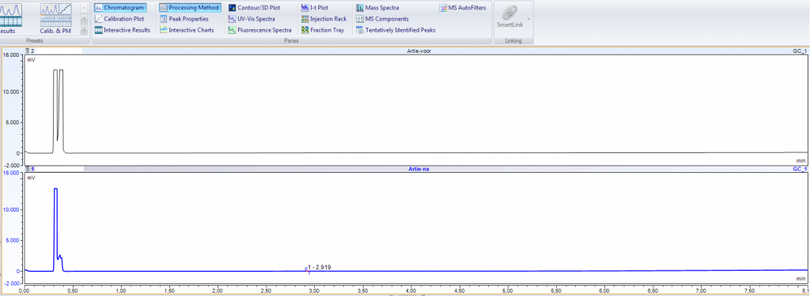Open the Fluorescence Spectra pane
810x296 pixels.
(x=260, y=30)
